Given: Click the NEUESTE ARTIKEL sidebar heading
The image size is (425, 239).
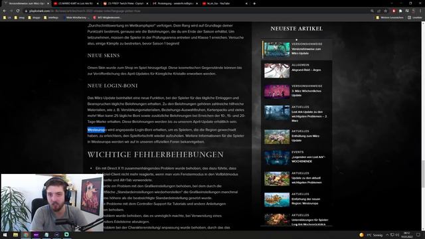Looking at the screenshot, I should point(297,29).
